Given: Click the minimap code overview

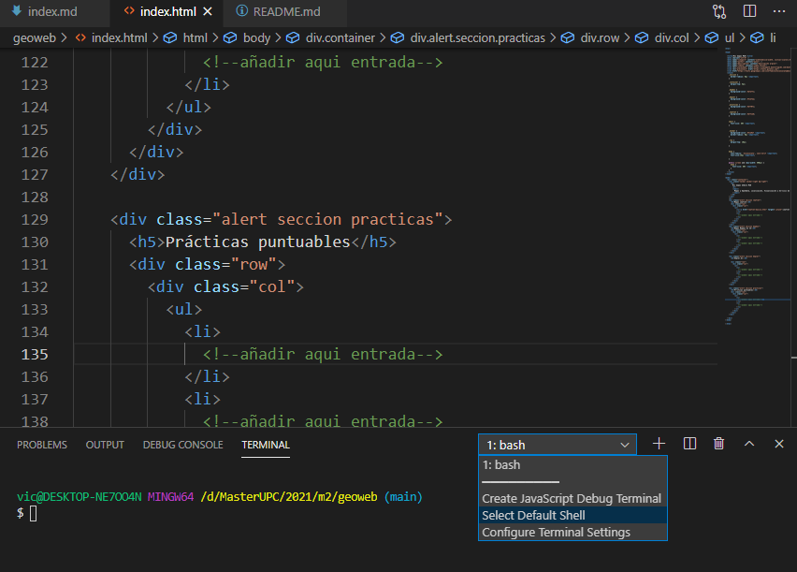Looking at the screenshot, I should tap(758, 188).
